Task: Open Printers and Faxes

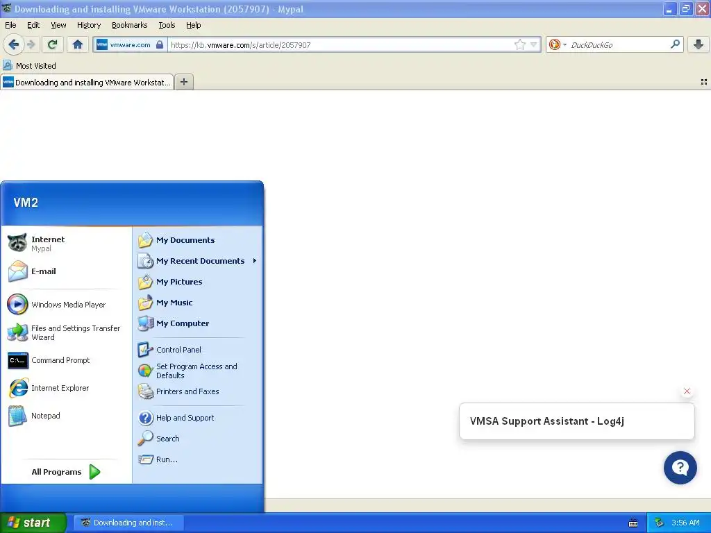Action: (x=197, y=391)
